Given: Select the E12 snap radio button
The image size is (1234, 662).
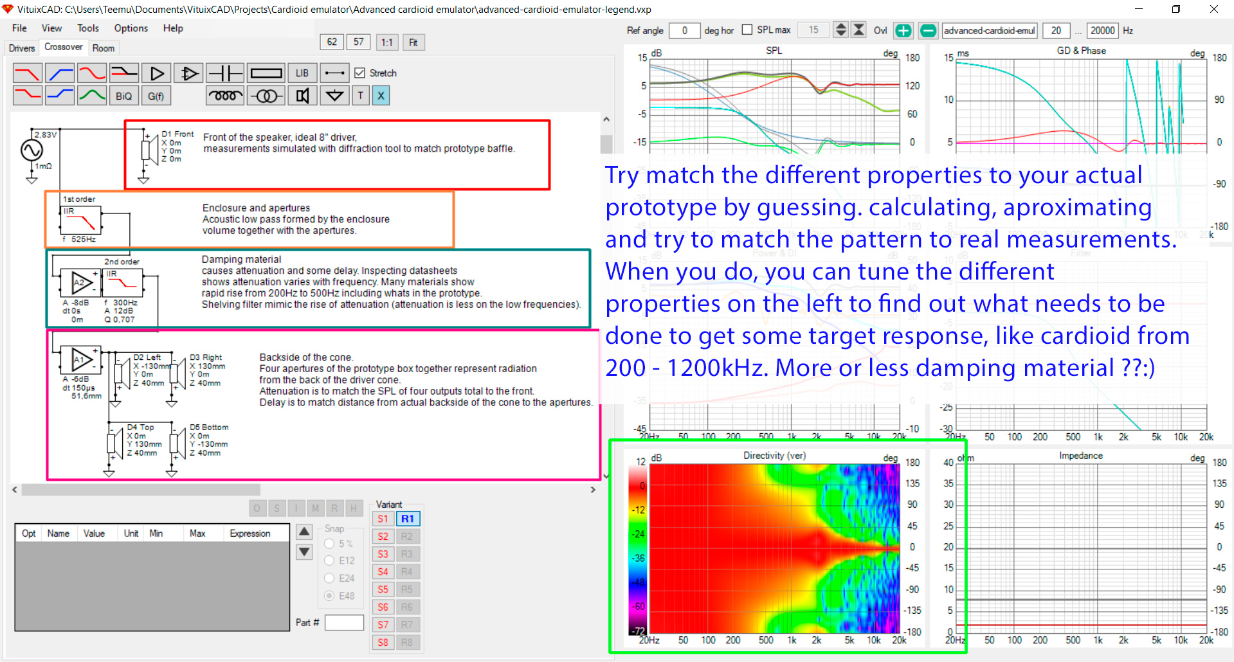Looking at the screenshot, I should point(329,561).
